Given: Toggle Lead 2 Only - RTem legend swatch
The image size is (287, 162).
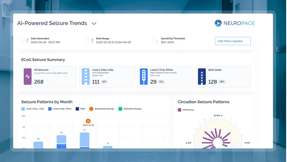Looking at the screenshot, I should (50, 109).
